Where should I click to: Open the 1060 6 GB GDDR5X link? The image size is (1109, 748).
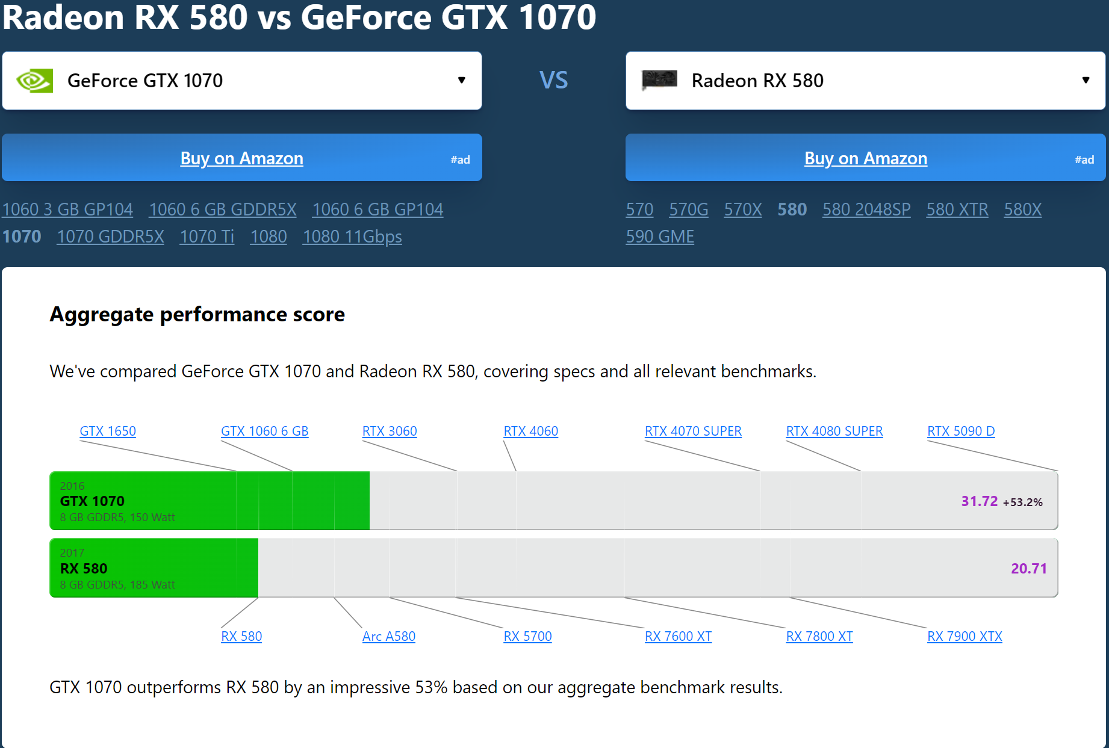pos(223,209)
